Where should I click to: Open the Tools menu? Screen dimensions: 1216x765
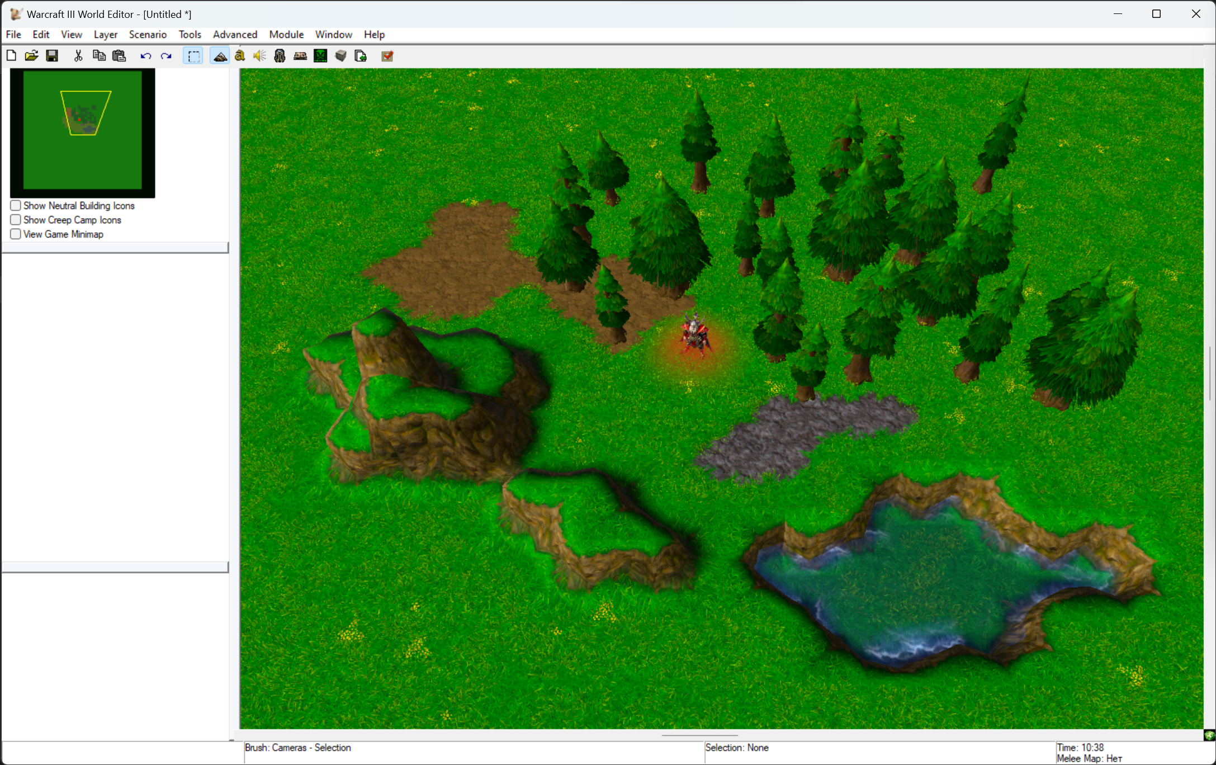pos(190,35)
